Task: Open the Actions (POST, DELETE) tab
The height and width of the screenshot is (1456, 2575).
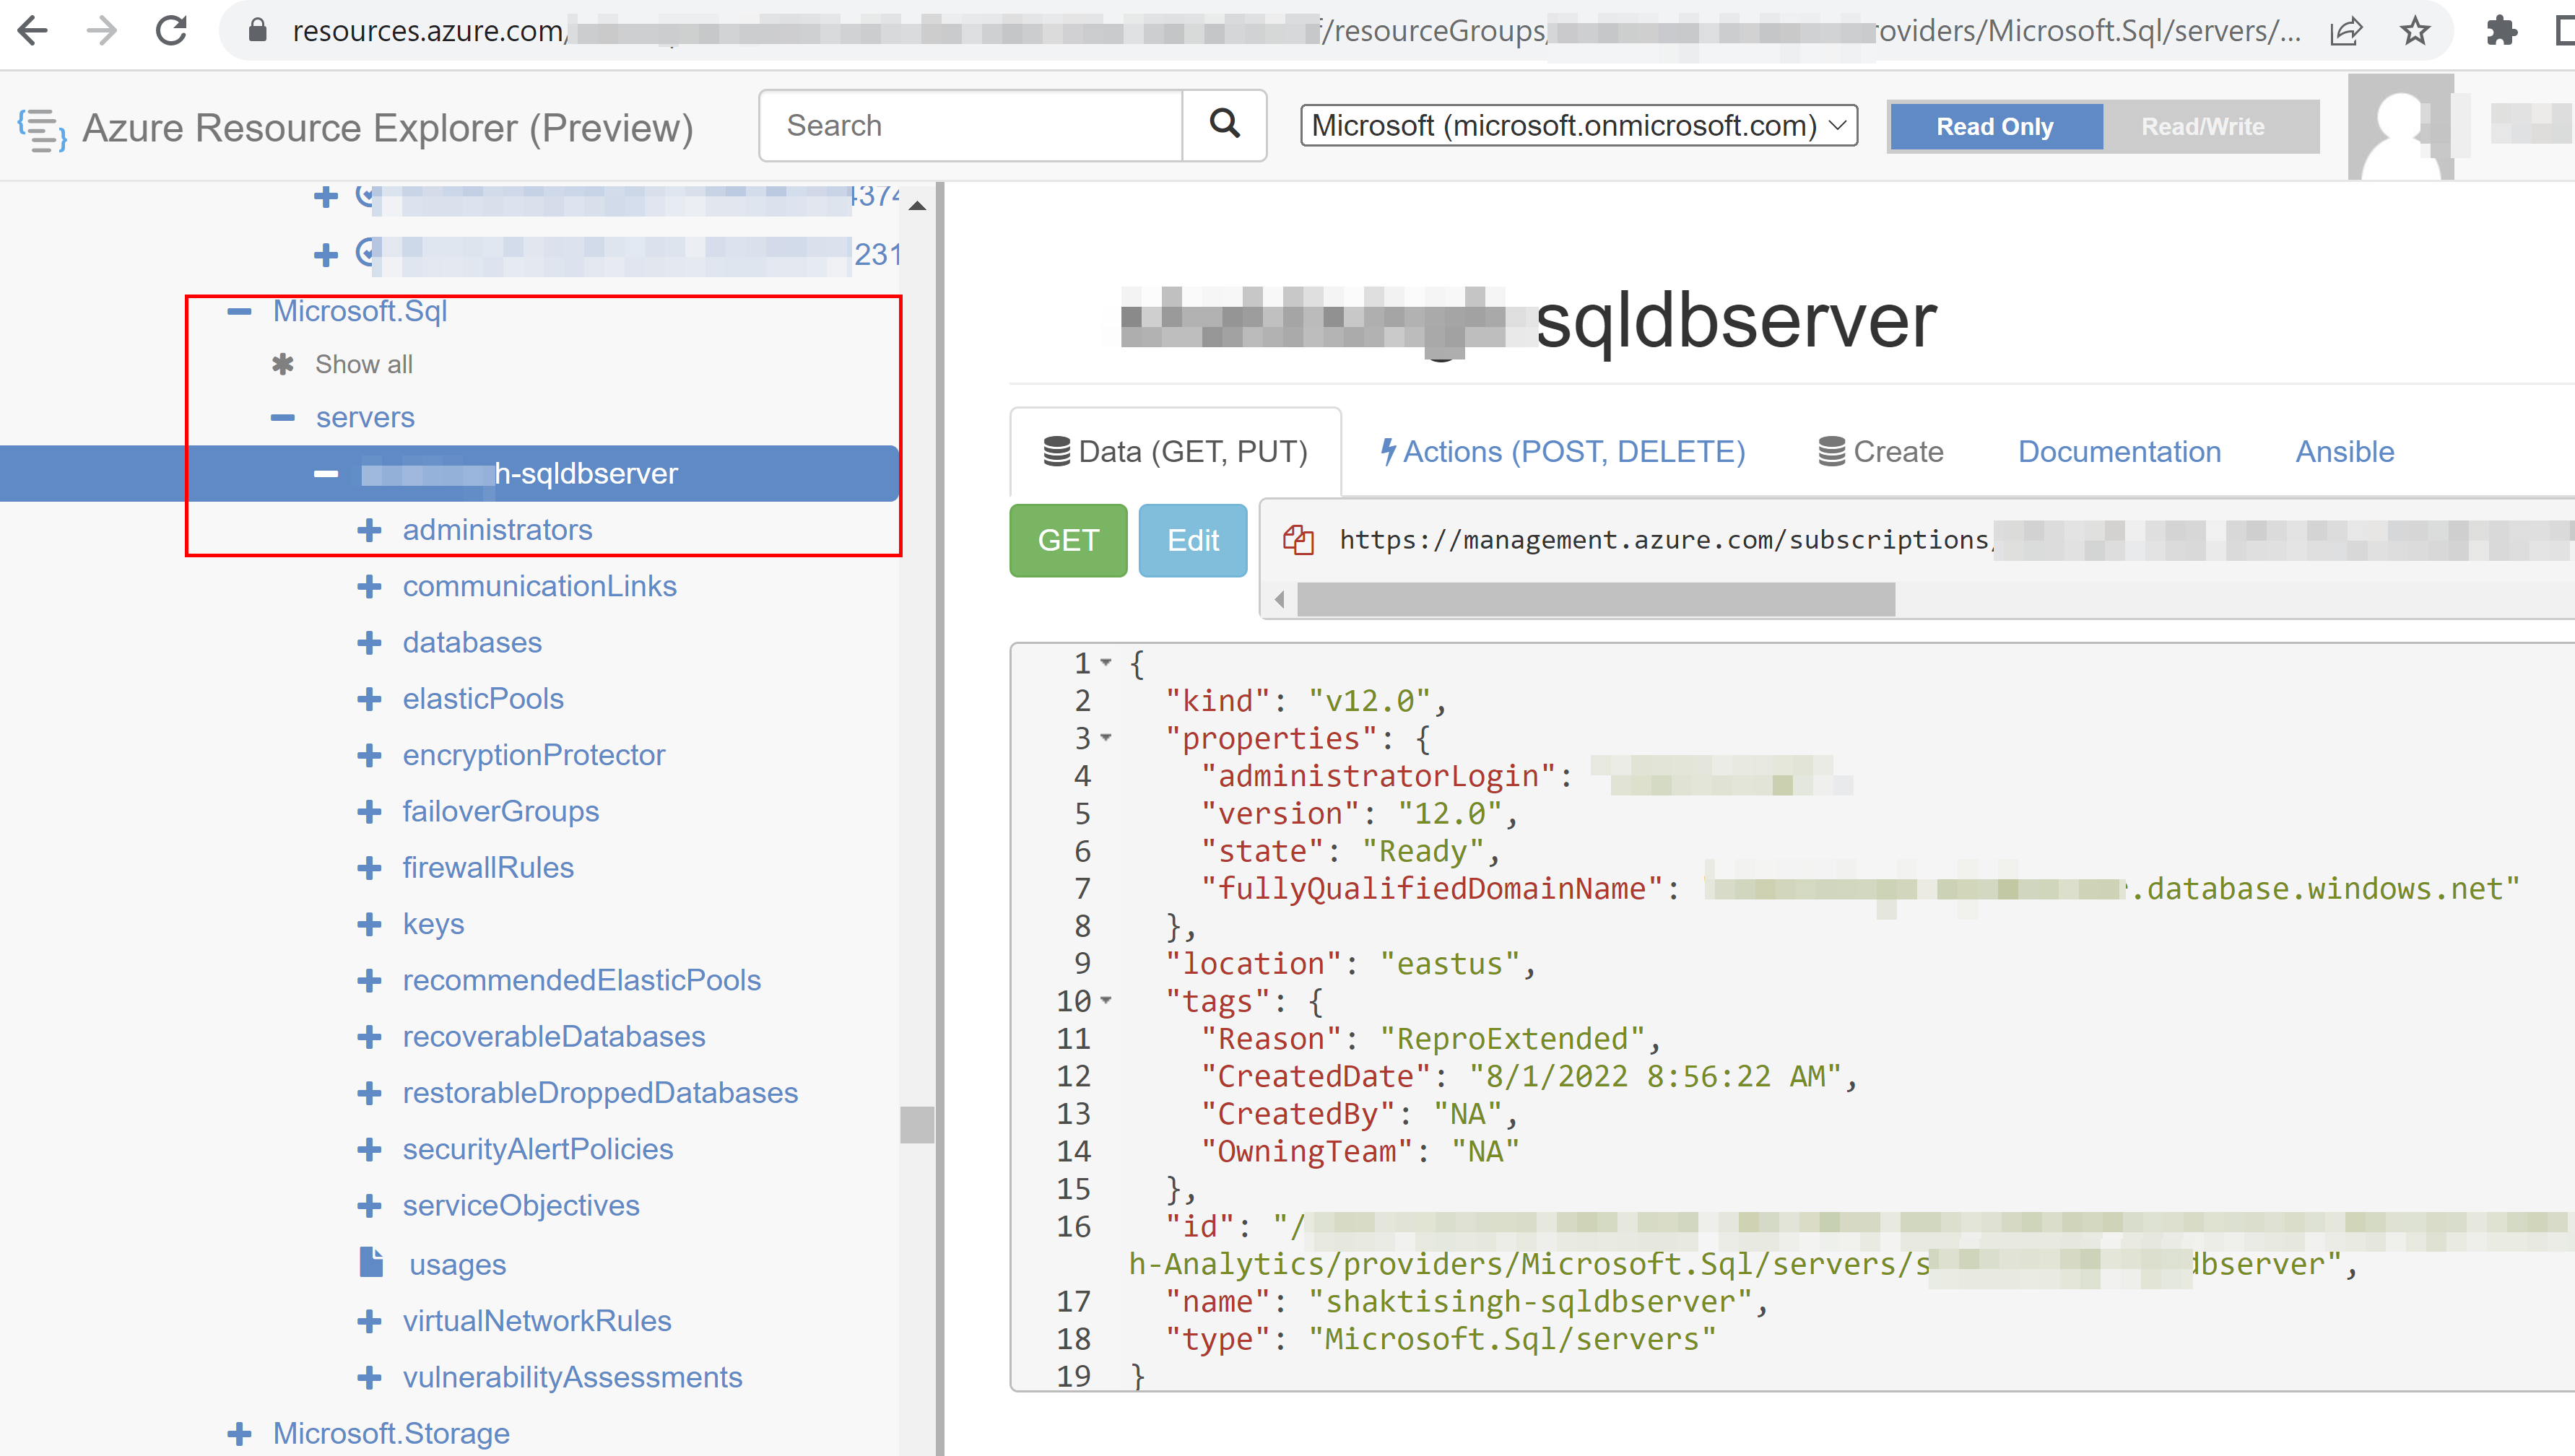Action: pyautogui.click(x=1562, y=452)
